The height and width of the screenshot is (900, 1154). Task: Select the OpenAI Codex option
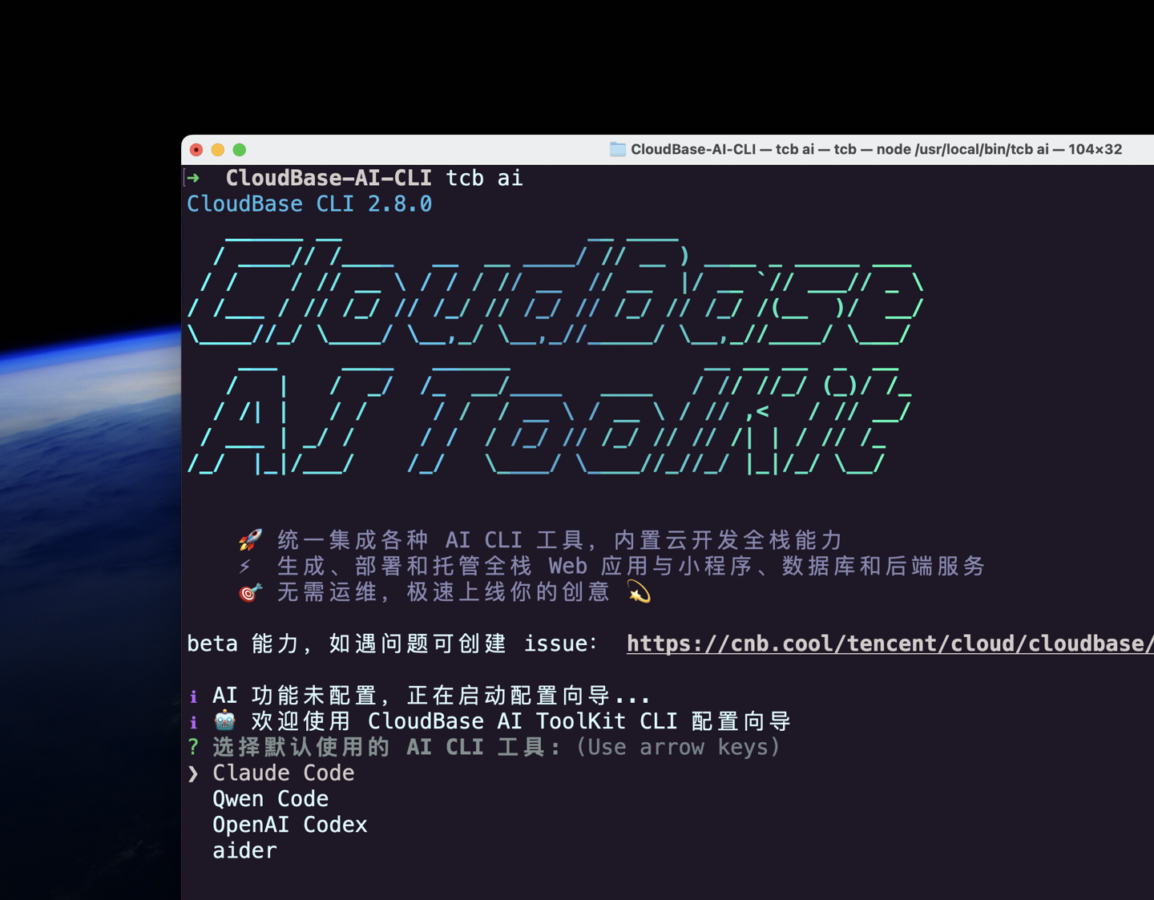tap(289, 825)
